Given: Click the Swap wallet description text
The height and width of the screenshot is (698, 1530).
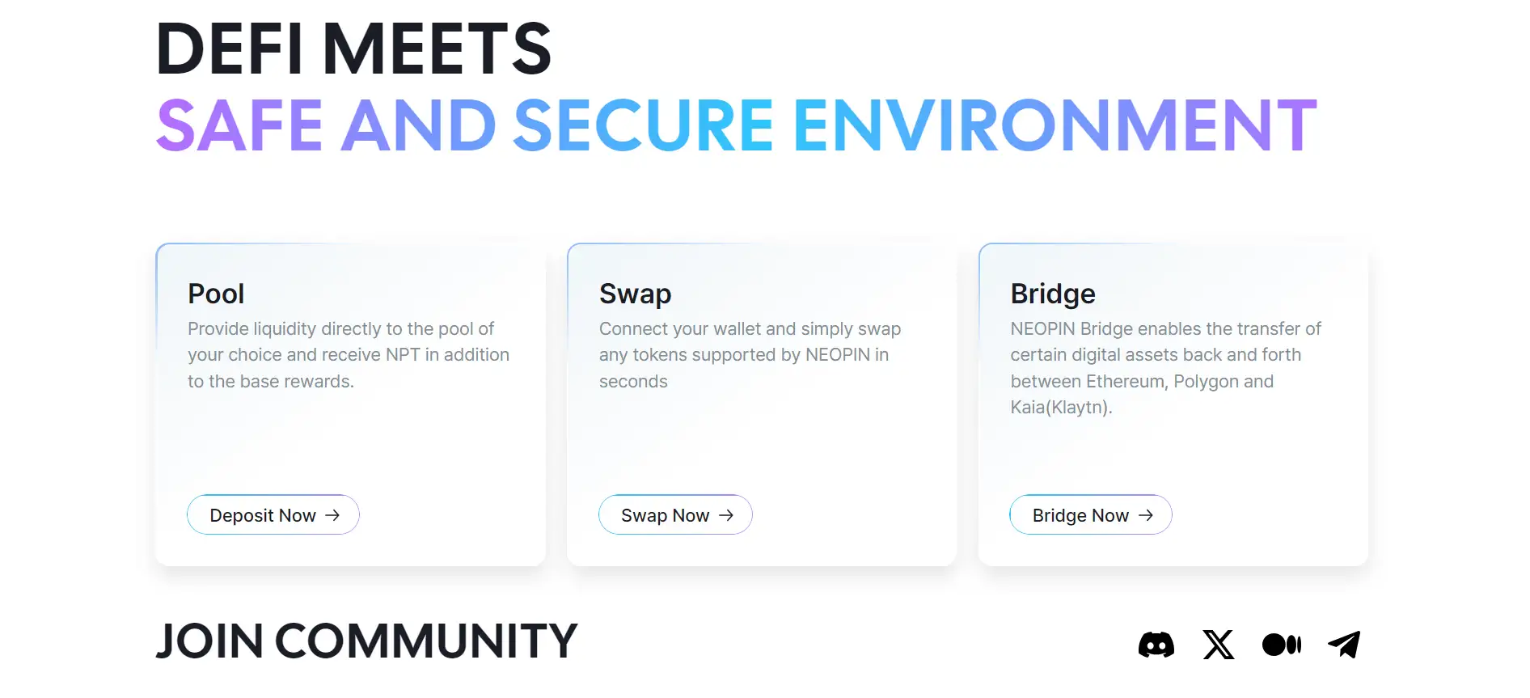Looking at the screenshot, I should click(x=750, y=355).
